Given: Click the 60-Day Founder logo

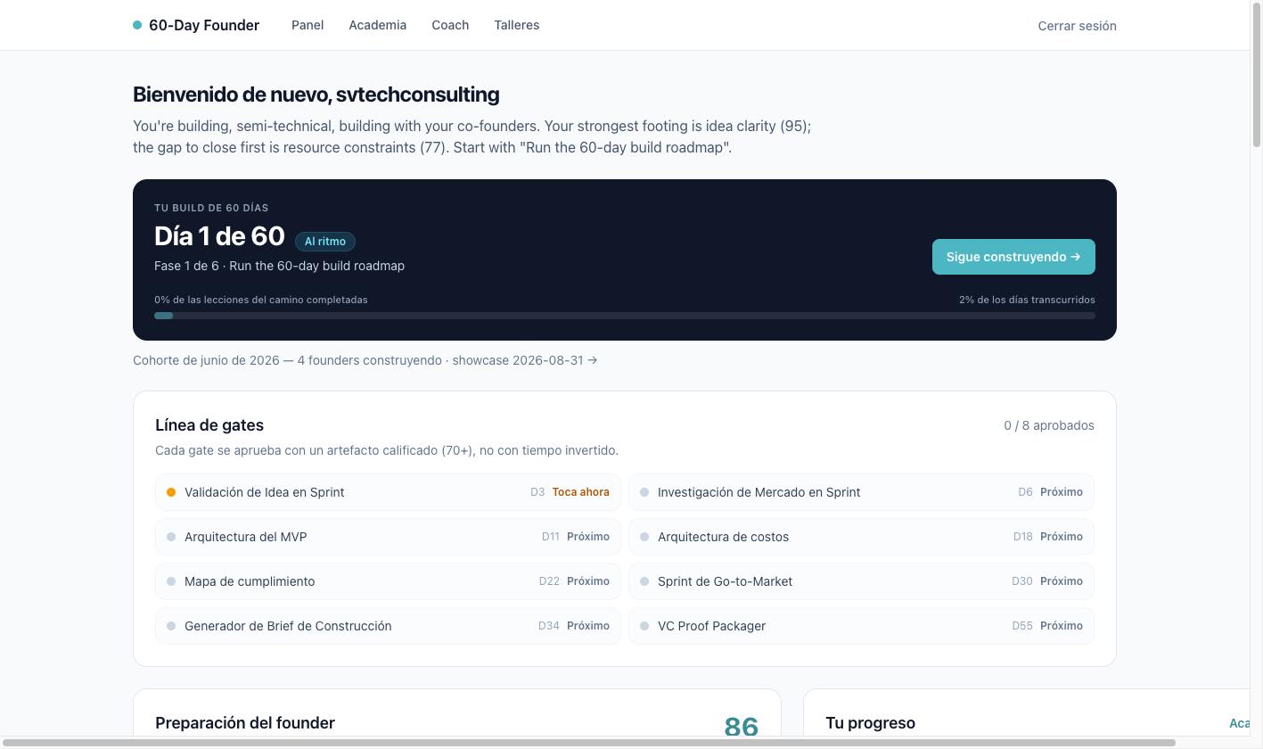Looking at the screenshot, I should tap(196, 25).
